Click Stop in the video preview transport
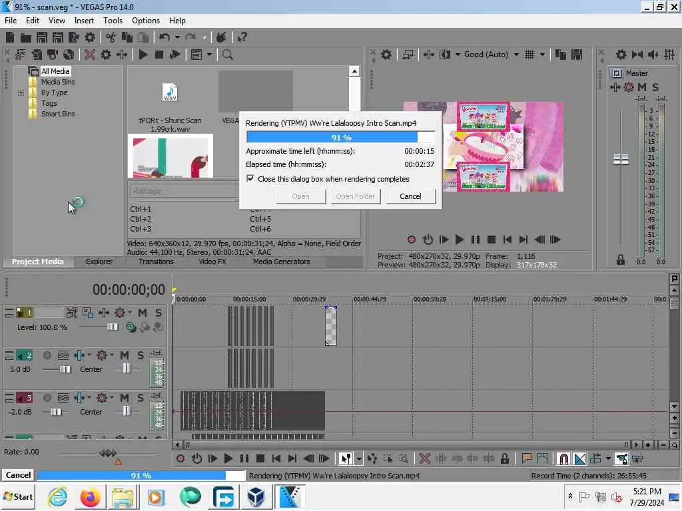Viewport: 682px width, 511px height. (x=492, y=240)
